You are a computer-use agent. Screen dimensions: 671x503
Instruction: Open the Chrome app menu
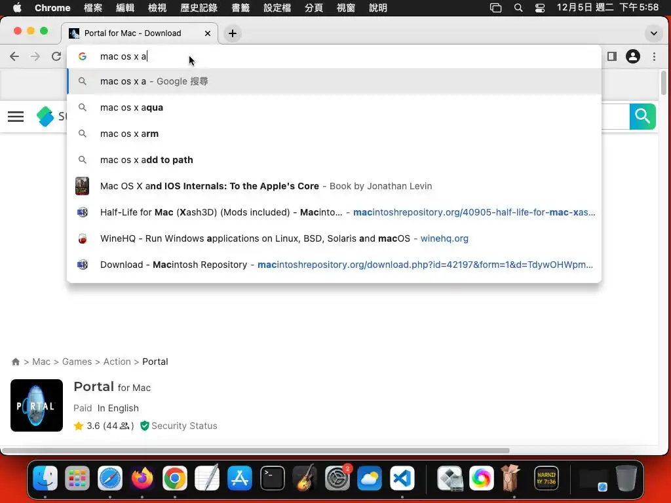pos(52,8)
